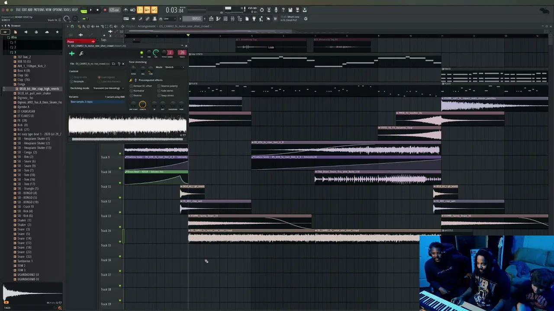Open the TOOLS menu
The height and width of the screenshot is (311, 554).
(67, 10)
